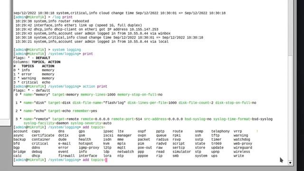
Task: Click the 'radius' topic suggestion
Action: coord(162,139)
